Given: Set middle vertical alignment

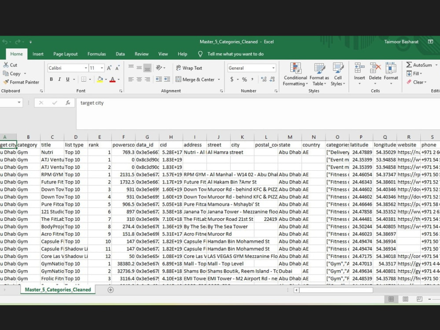Looking at the screenshot, I should point(139,68).
